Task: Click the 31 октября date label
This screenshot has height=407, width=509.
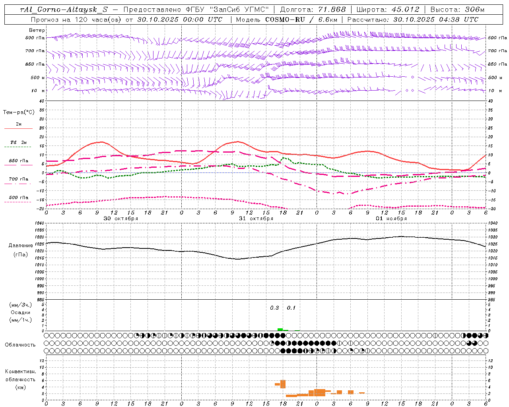Action: point(256,219)
